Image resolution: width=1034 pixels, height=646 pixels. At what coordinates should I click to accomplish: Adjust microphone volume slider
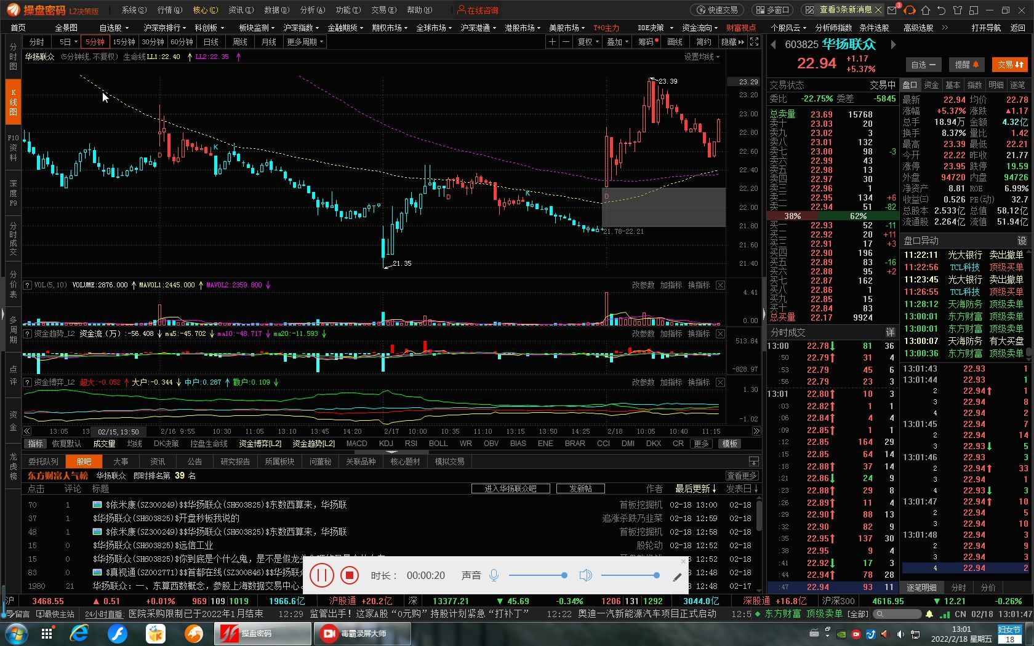538,575
